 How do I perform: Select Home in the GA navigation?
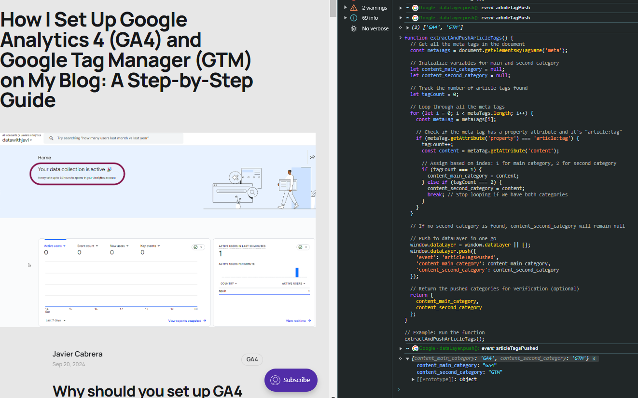click(x=44, y=157)
